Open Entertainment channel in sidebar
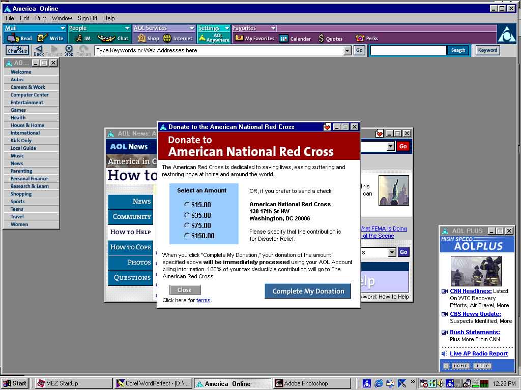 (26, 103)
